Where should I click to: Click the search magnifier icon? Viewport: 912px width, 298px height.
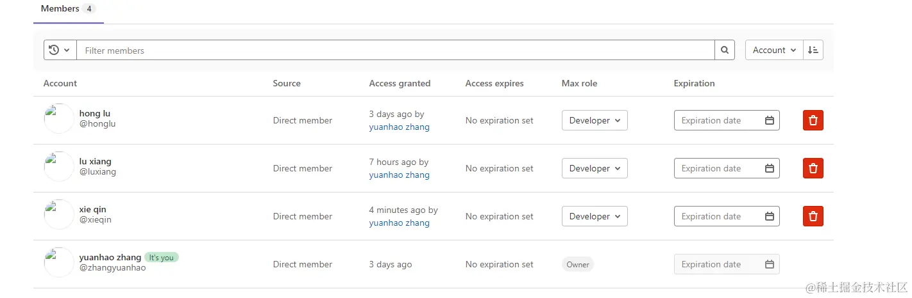[725, 50]
